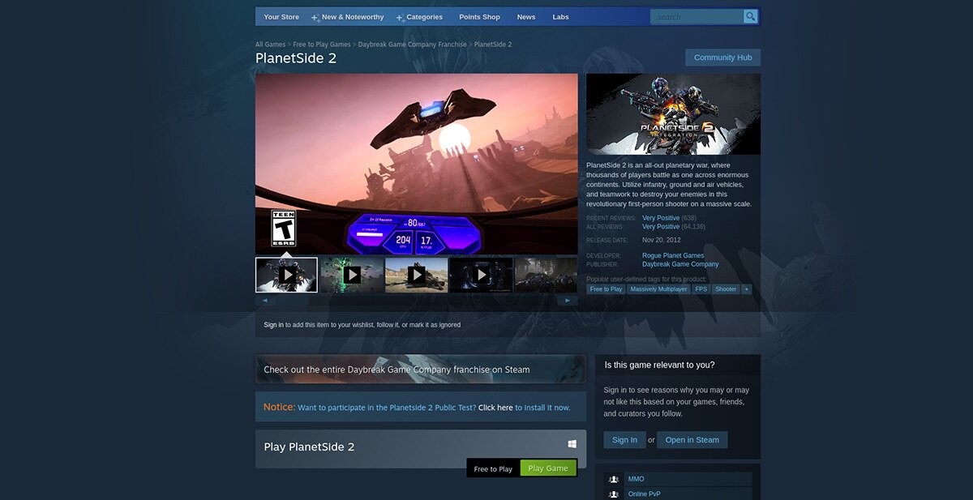Open the News tab
Screen dimensions: 973x500
tap(526, 17)
